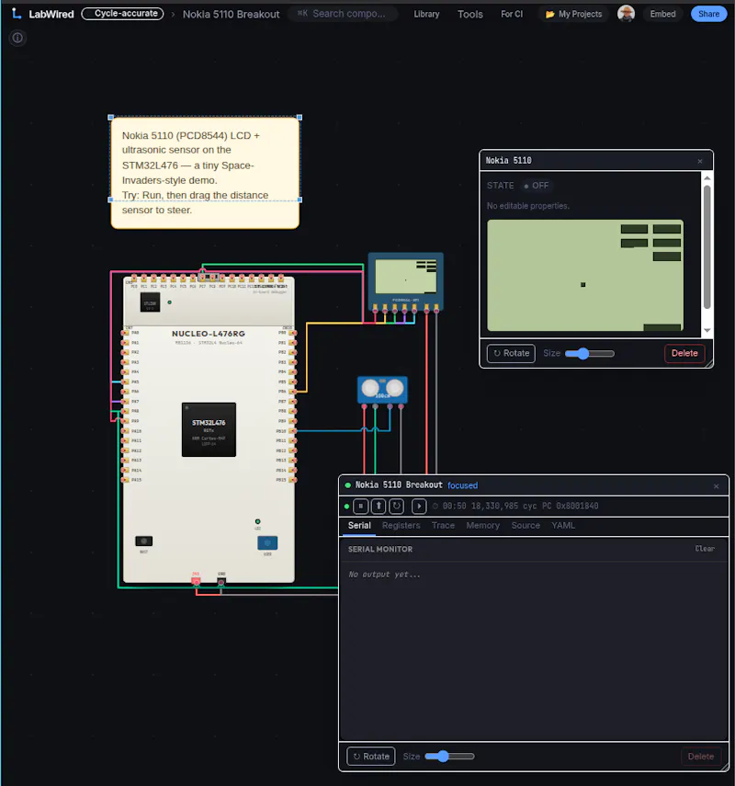The height and width of the screenshot is (786, 735).
Task: Click the red 3V3 power pin
Action: (x=196, y=581)
